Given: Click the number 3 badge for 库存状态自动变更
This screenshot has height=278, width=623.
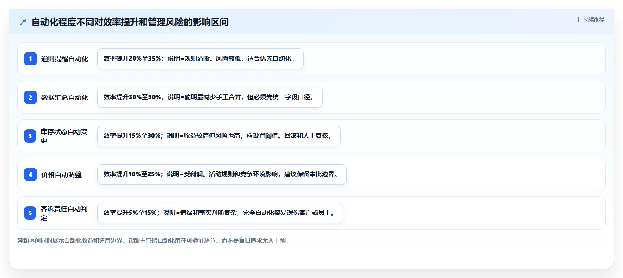Looking at the screenshot, I should coord(30,136).
